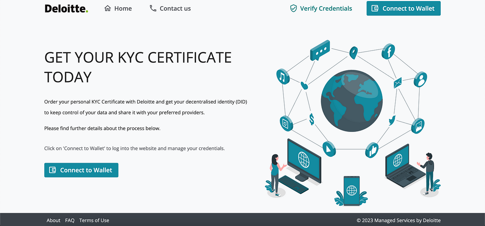This screenshot has height=226, width=485.
Task: Click the globe in the illustration center
Action: click(x=352, y=101)
